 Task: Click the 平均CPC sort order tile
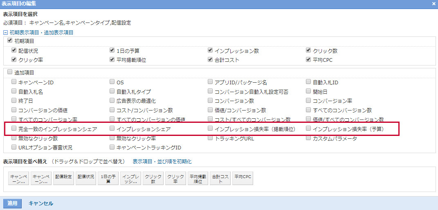(243, 177)
